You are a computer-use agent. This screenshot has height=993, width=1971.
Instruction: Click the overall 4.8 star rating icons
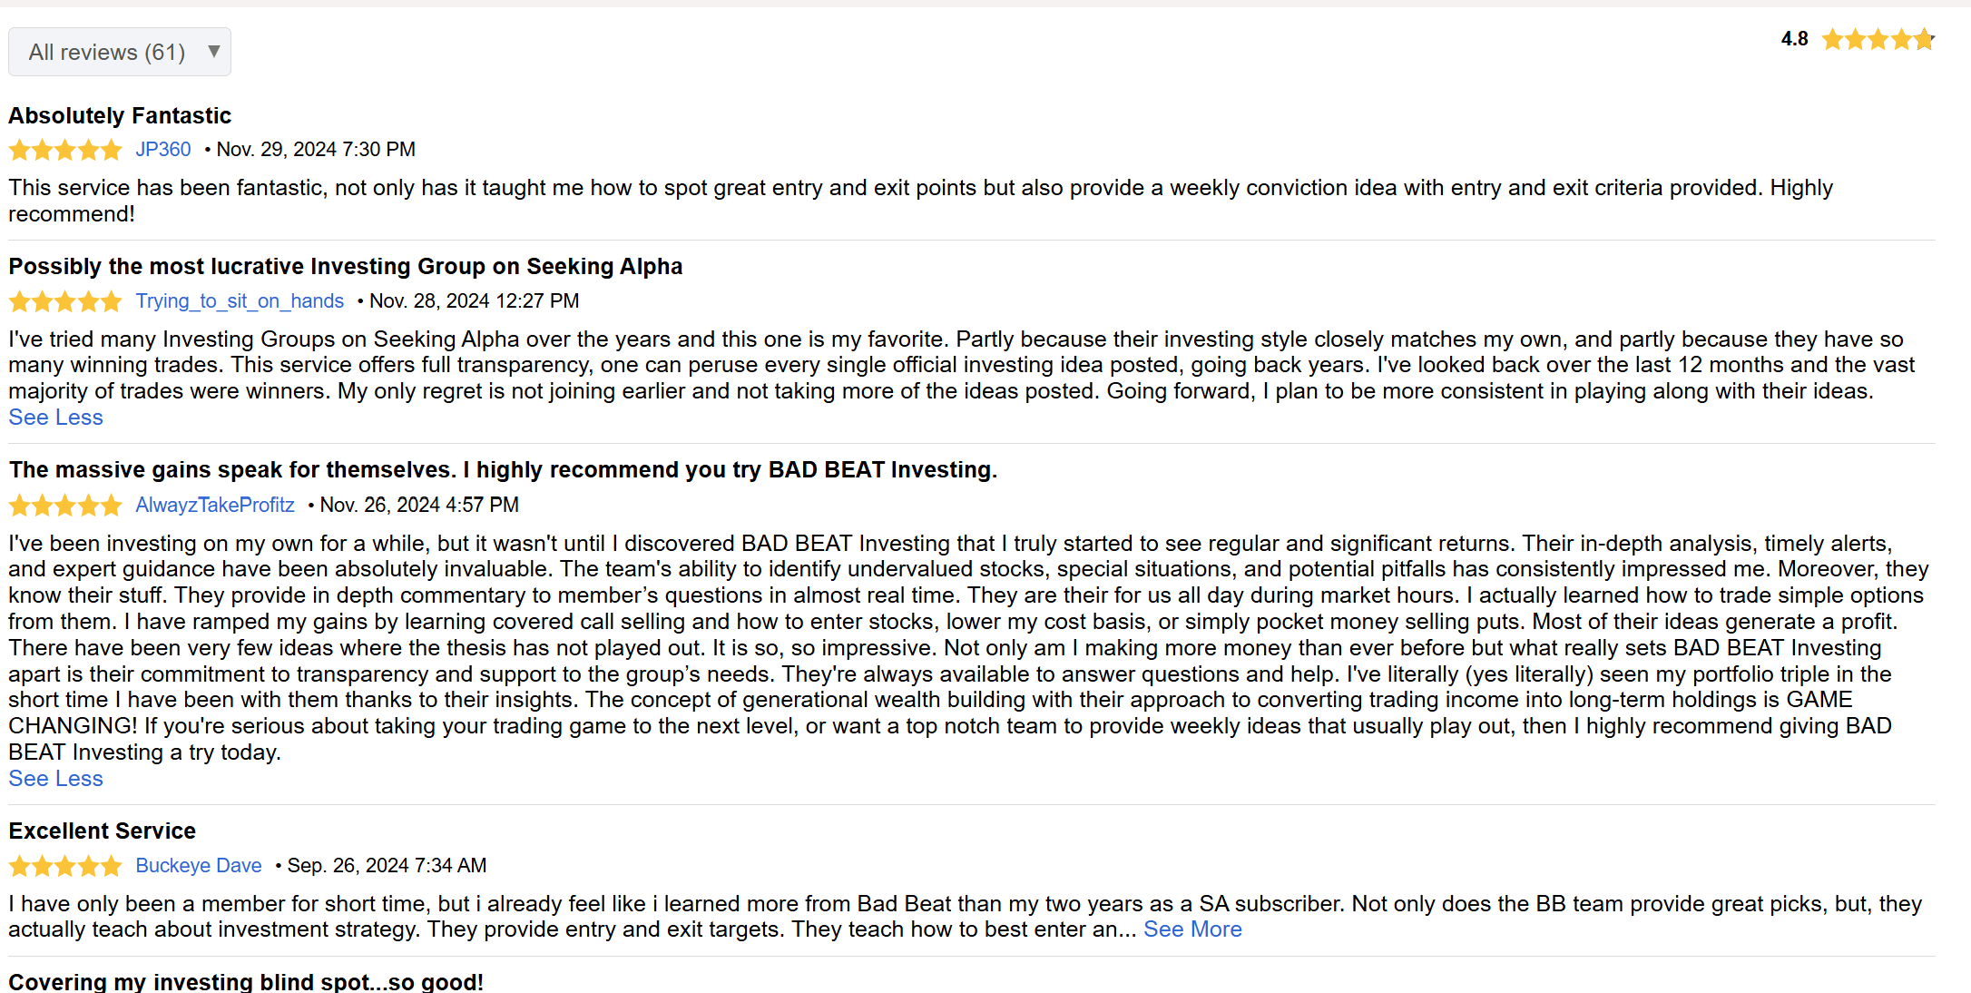[1878, 39]
